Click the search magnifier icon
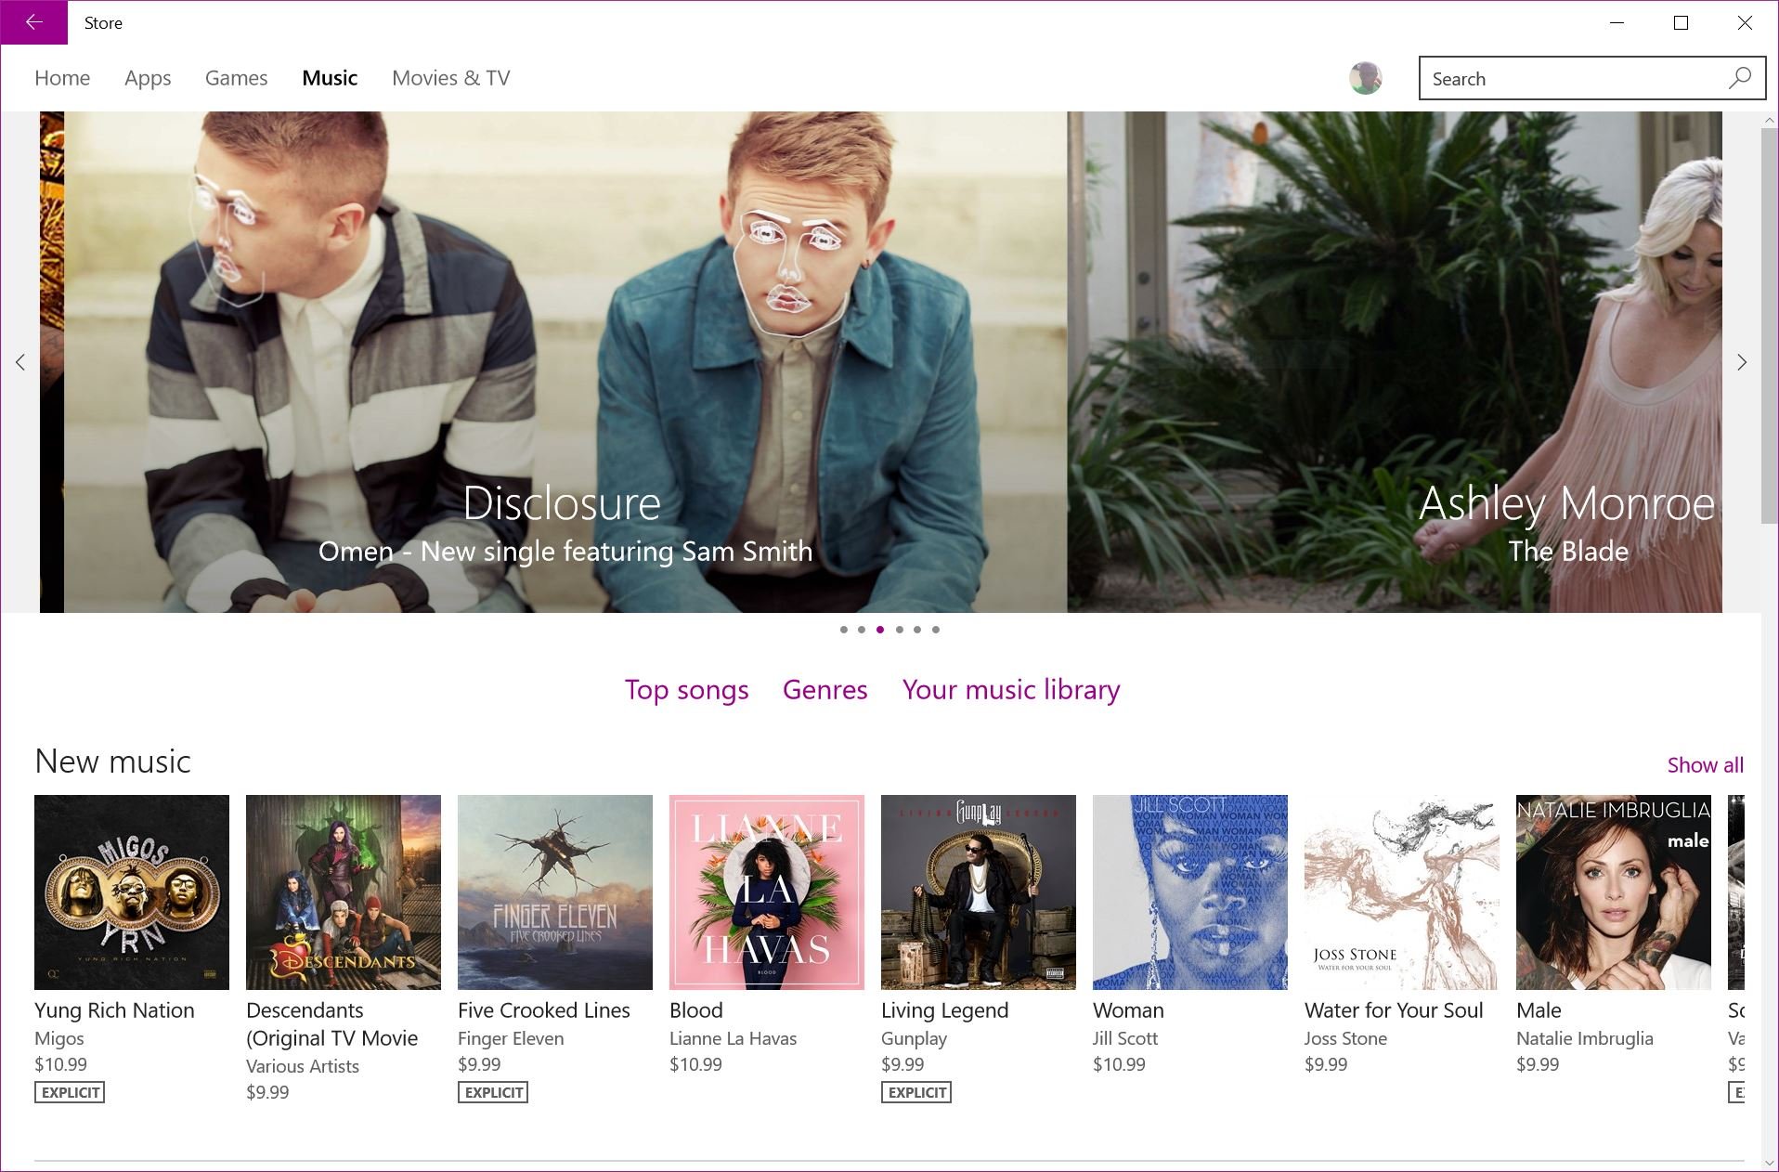The image size is (1779, 1172). point(1740,78)
